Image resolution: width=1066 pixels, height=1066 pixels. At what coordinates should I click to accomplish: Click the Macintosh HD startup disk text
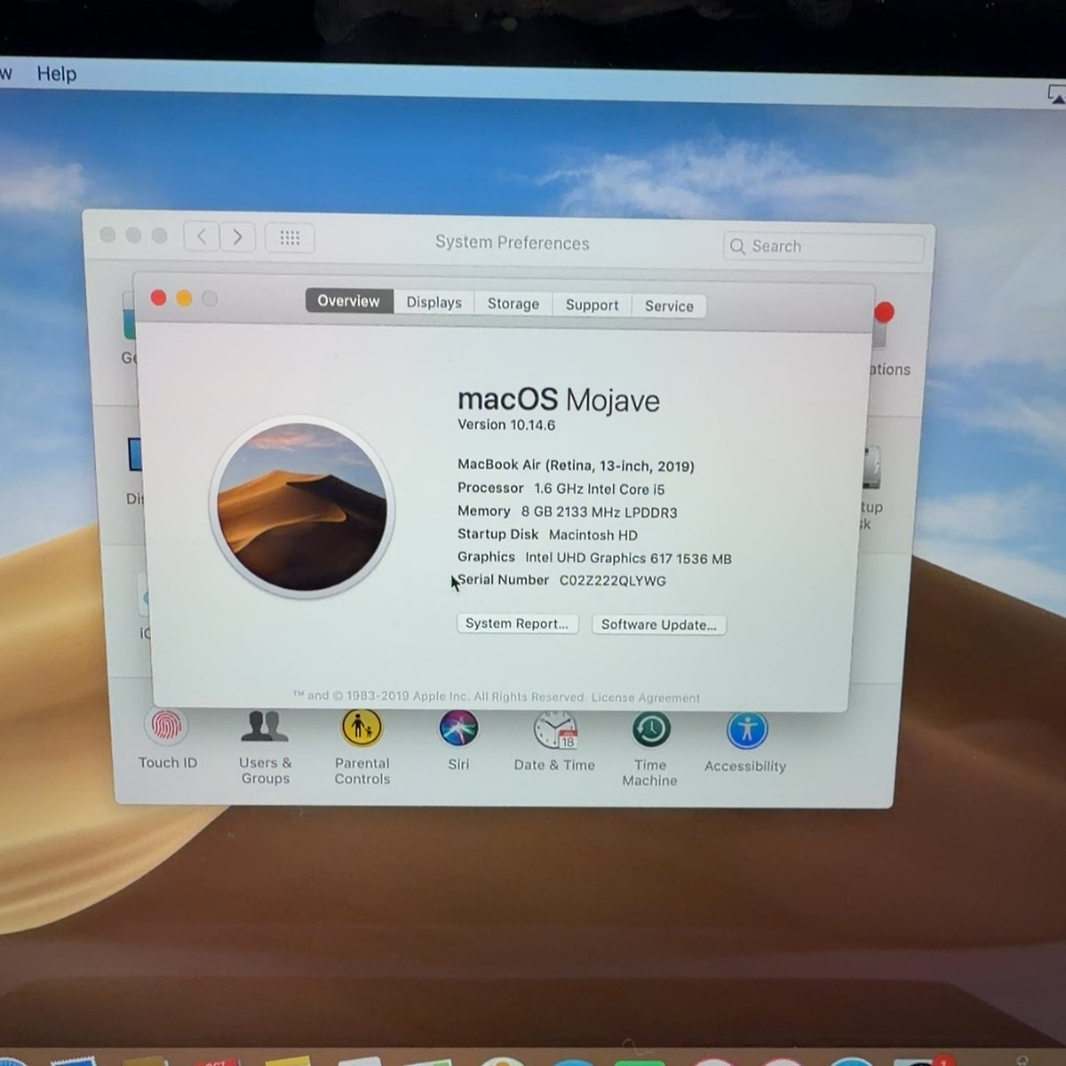(x=593, y=535)
